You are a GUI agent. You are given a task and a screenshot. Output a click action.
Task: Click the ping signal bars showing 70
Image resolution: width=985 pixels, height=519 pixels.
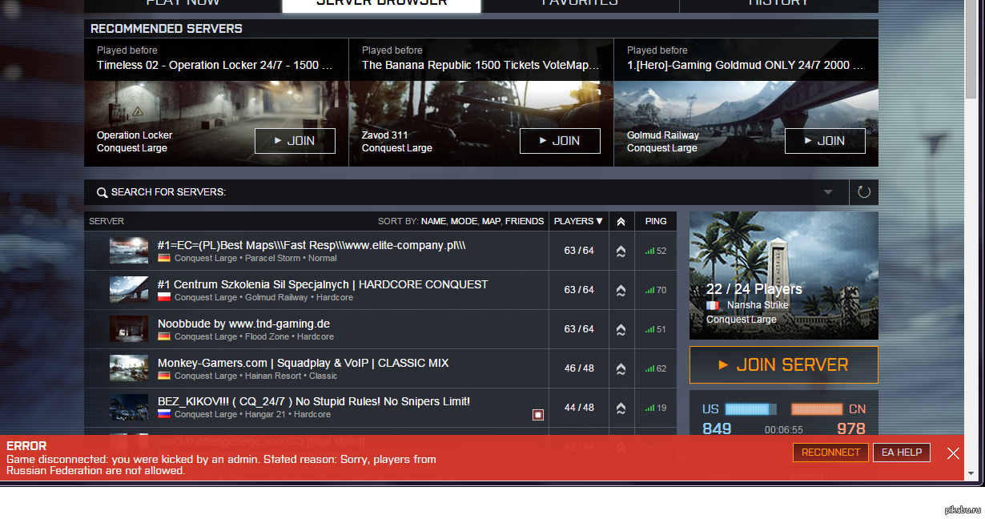pyautogui.click(x=649, y=290)
